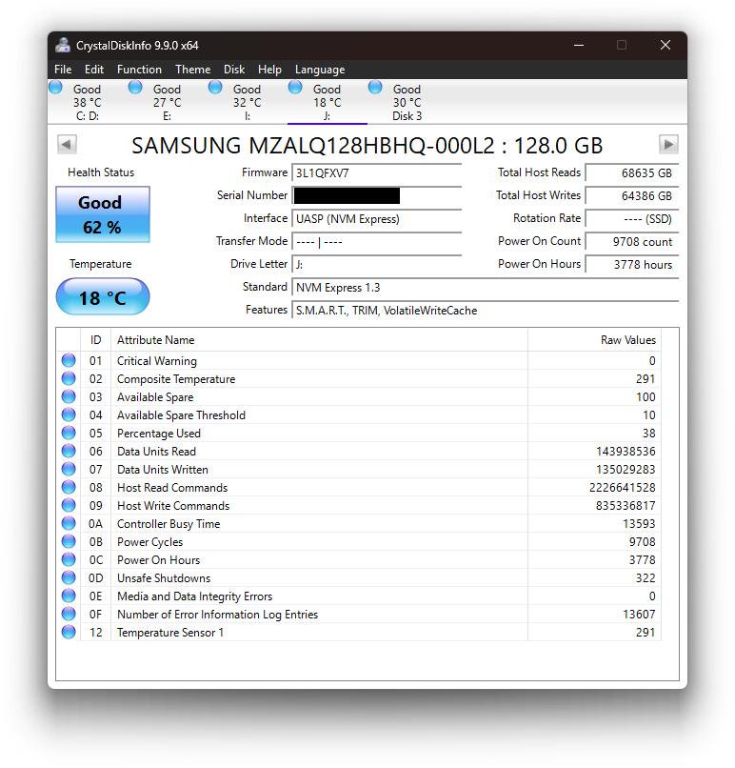Open the Edit menu
This screenshot has width=735, height=768.
[x=94, y=70]
